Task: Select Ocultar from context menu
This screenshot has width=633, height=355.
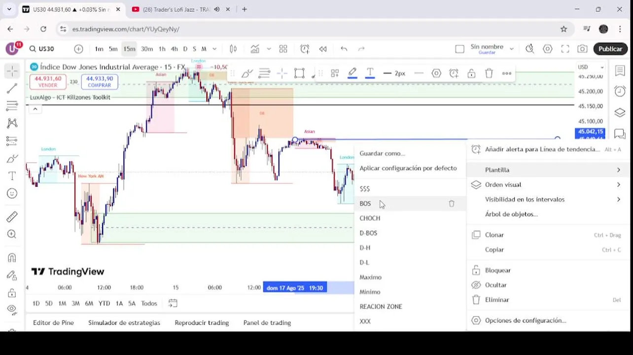Action: coord(548,285)
